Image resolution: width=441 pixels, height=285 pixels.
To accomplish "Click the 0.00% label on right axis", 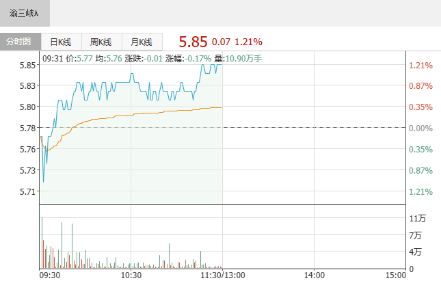I will coord(420,128).
